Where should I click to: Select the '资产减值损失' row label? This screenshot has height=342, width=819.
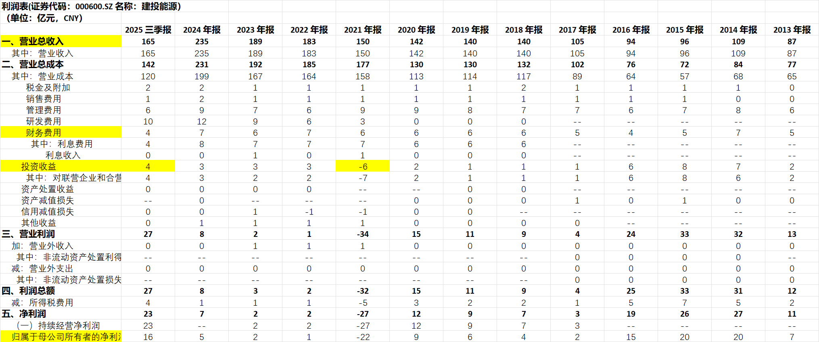click(x=48, y=200)
